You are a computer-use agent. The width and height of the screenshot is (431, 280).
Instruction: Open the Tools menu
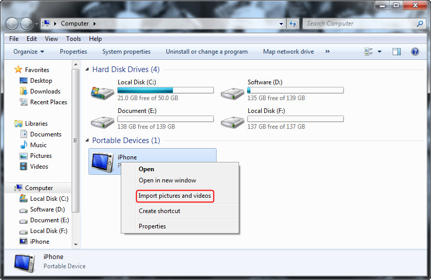pos(73,39)
